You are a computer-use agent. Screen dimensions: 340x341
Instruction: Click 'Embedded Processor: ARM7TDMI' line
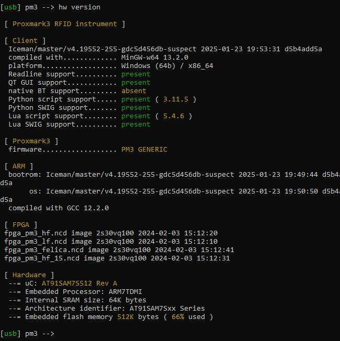pos(84,292)
